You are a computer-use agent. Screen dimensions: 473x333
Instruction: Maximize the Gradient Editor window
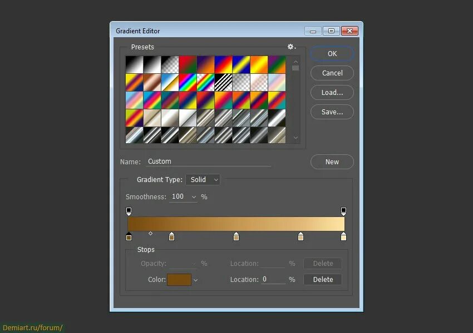(331, 31)
